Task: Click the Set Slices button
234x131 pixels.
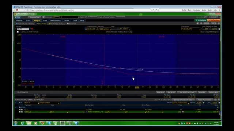Action: point(171,92)
